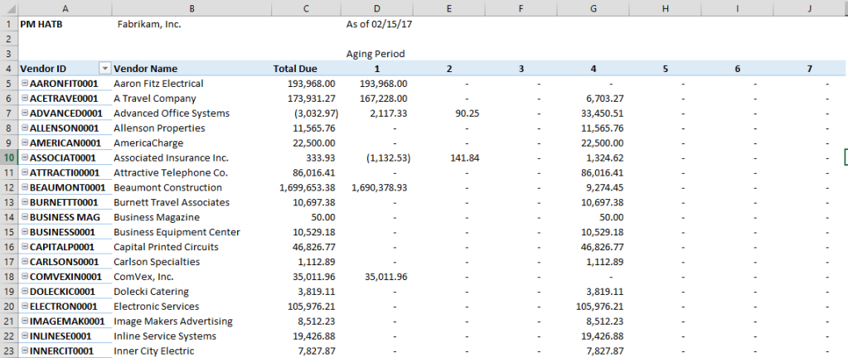Select column A header

pos(65,8)
